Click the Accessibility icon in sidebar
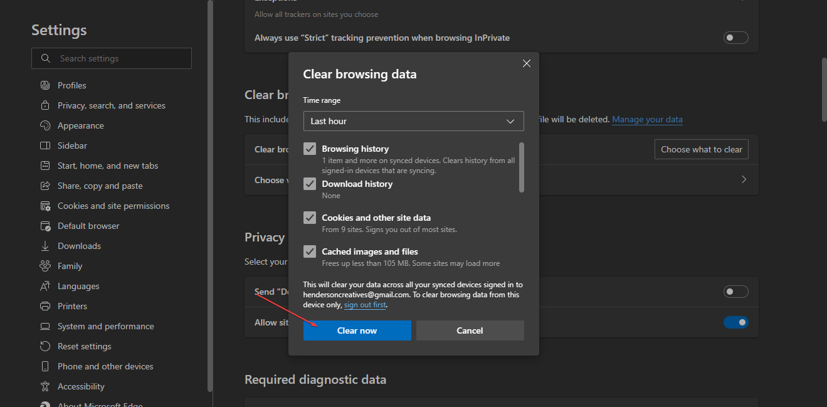The width and height of the screenshot is (827, 407). click(x=45, y=386)
